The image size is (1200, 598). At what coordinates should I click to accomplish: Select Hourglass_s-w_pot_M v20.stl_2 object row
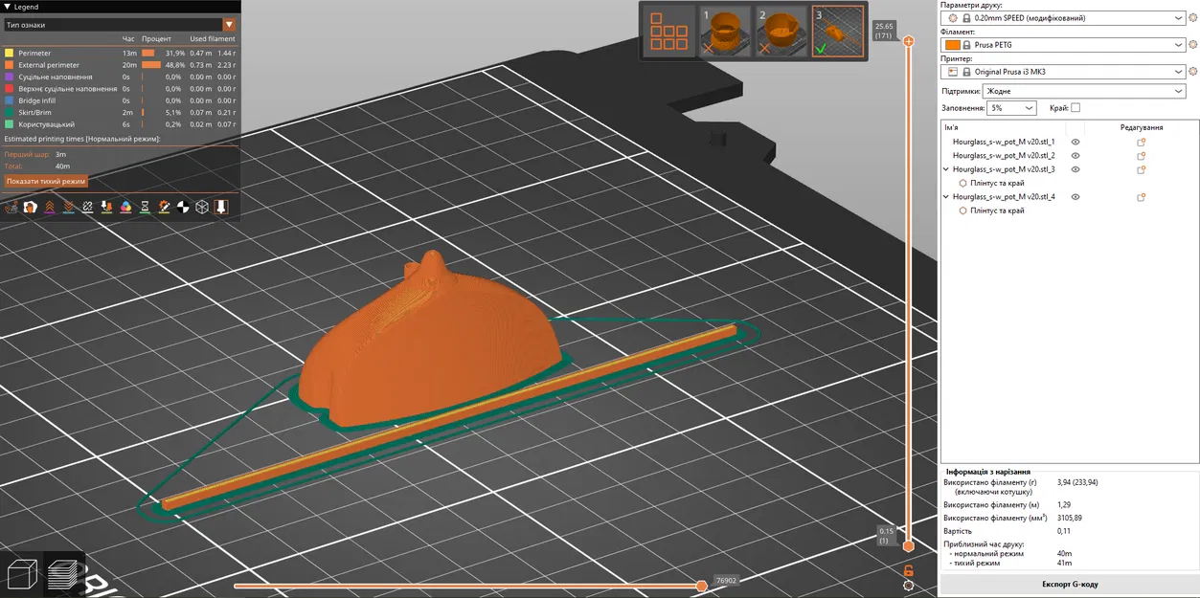coord(1003,155)
